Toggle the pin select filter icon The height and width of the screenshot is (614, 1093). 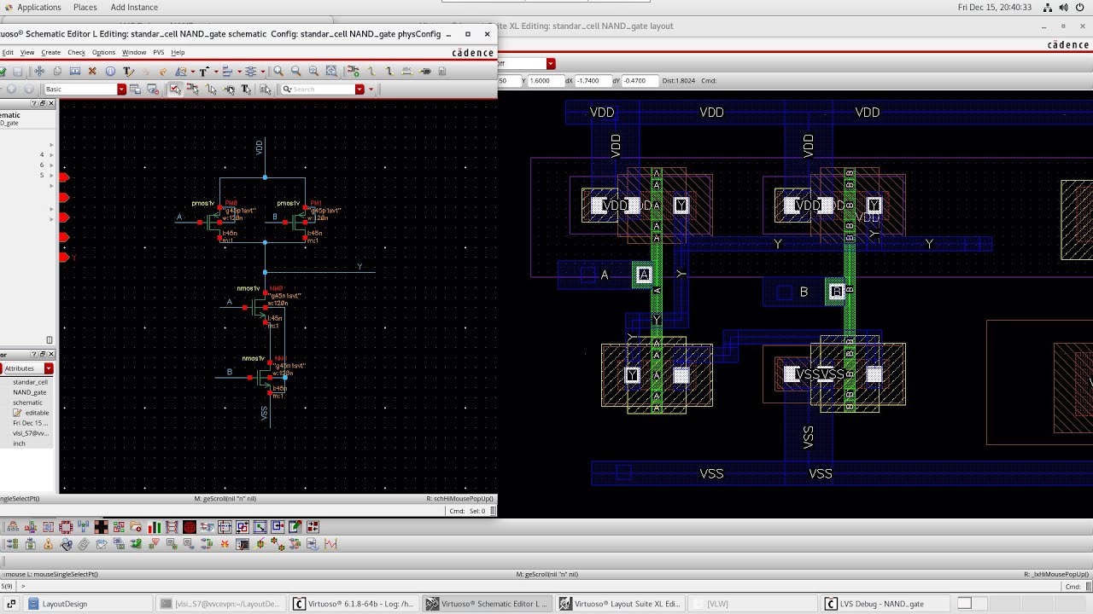click(x=228, y=89)
